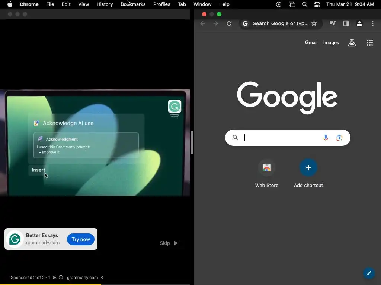Image resolution: width=381 pixels, height=285 pixels.
Task: Skip the video ad
Action: click(x=170, y=243)
